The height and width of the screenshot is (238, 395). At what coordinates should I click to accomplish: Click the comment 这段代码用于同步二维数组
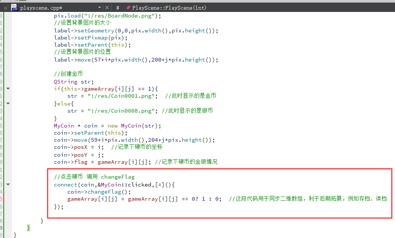308,199
